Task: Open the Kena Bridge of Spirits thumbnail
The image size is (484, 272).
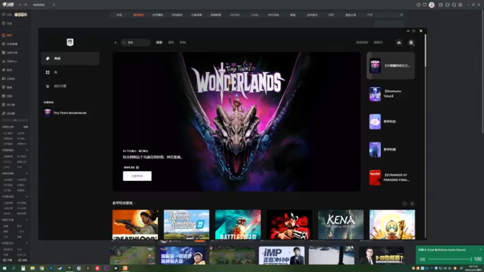Action: click(341, 224)
